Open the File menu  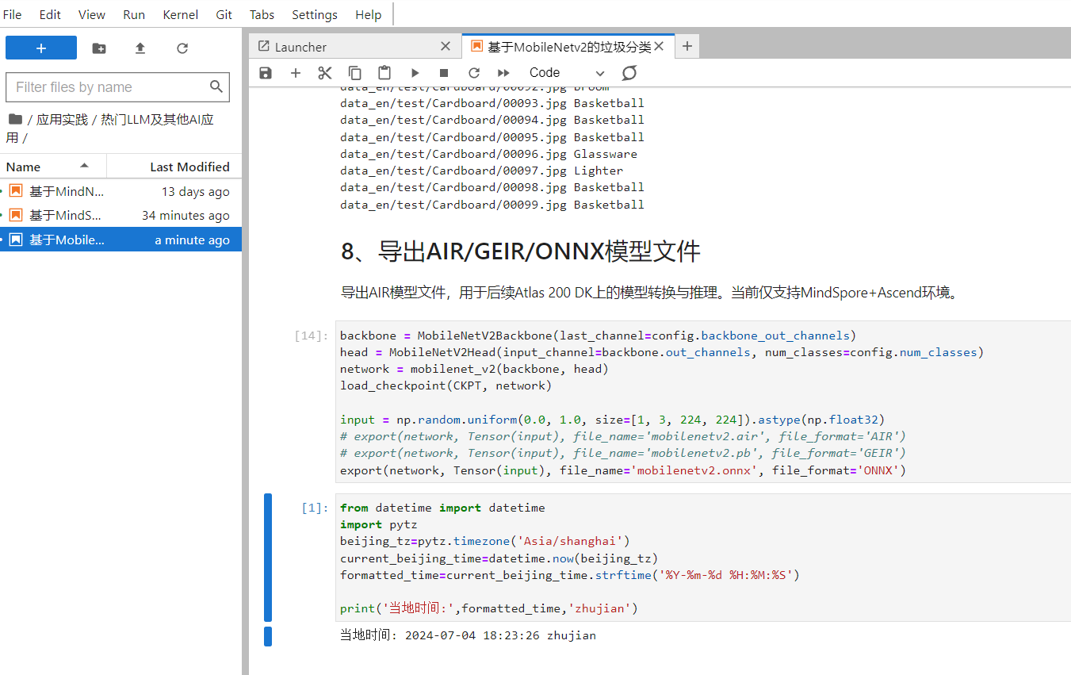pos(12,14)
